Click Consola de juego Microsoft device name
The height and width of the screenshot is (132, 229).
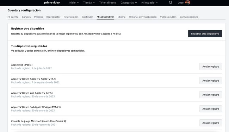tap(38, 121)
